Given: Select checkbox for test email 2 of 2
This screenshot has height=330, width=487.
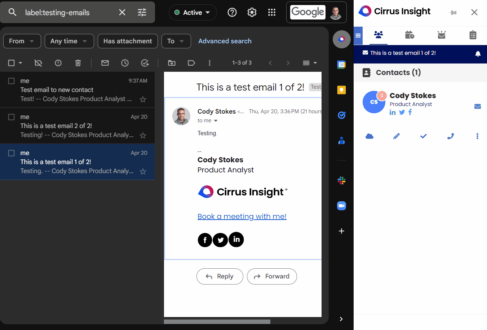Looking at the screenshot, I should click(12, 117).
